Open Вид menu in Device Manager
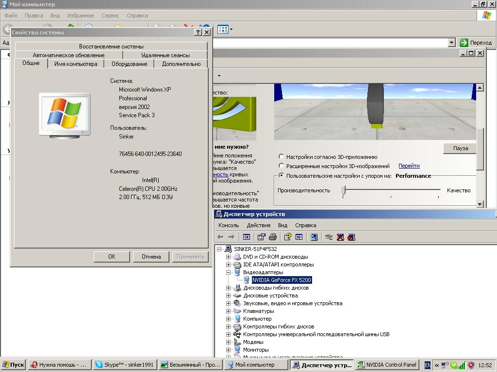Viewport: 497px width, 372px height. [x=283, y=225]
